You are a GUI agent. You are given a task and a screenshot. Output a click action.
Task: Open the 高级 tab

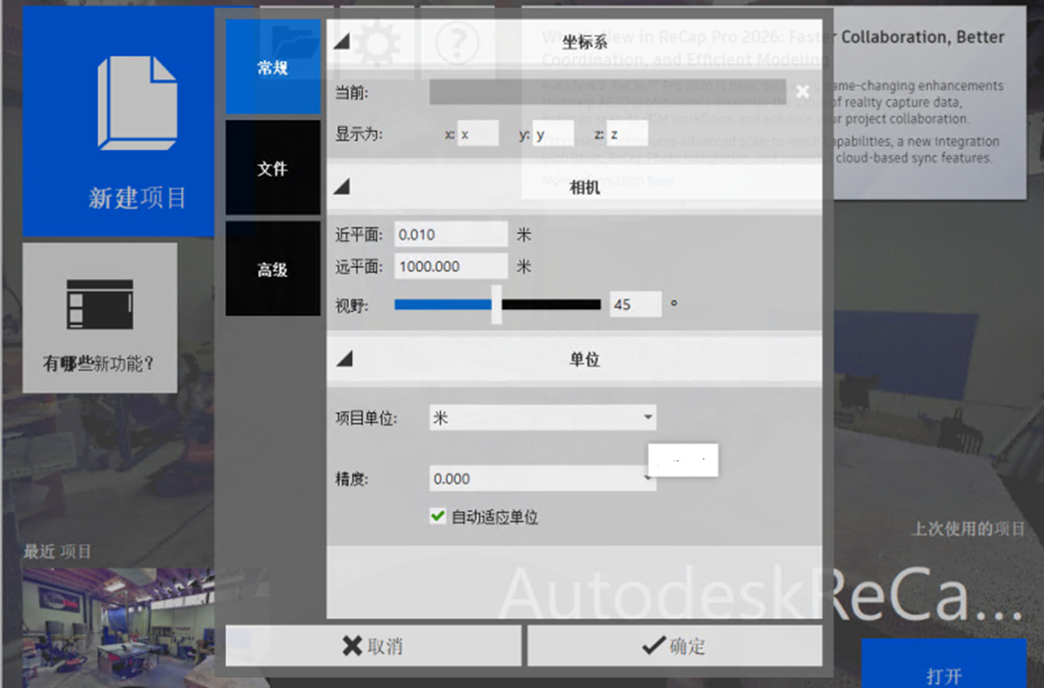tap(272, 269)
